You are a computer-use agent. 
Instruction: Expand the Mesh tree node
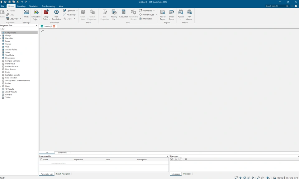[x=1, y=86]
